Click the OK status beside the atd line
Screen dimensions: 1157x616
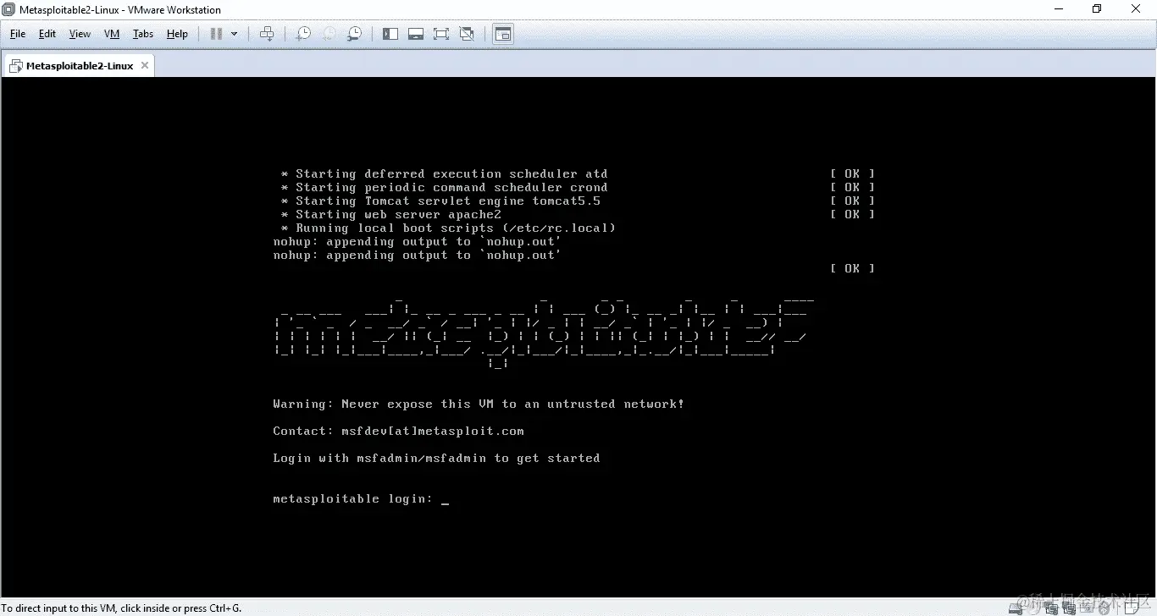[x=852, y=174]
